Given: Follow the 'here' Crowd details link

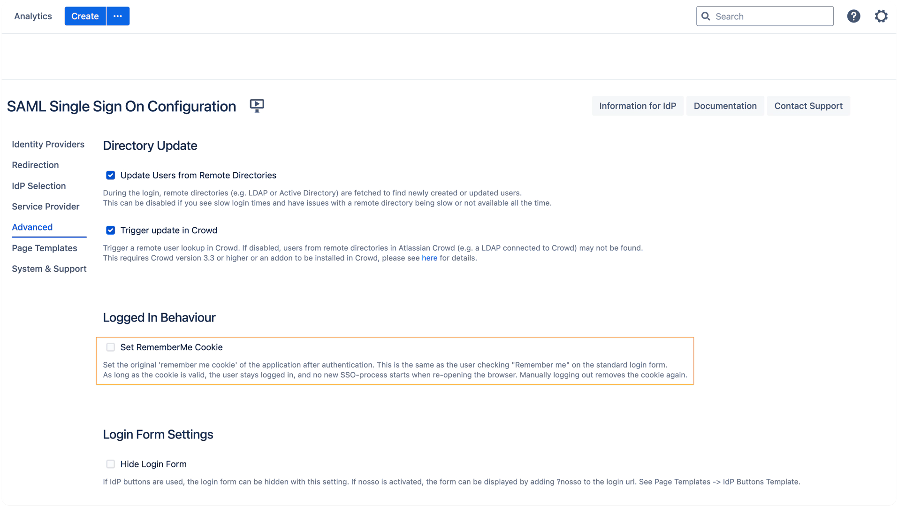Looking at the screenshot, I should point(429,258).
